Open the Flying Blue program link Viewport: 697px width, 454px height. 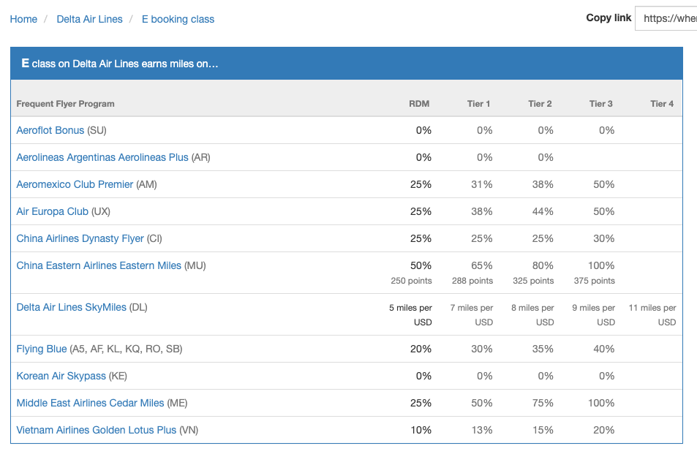click(42, 349)
